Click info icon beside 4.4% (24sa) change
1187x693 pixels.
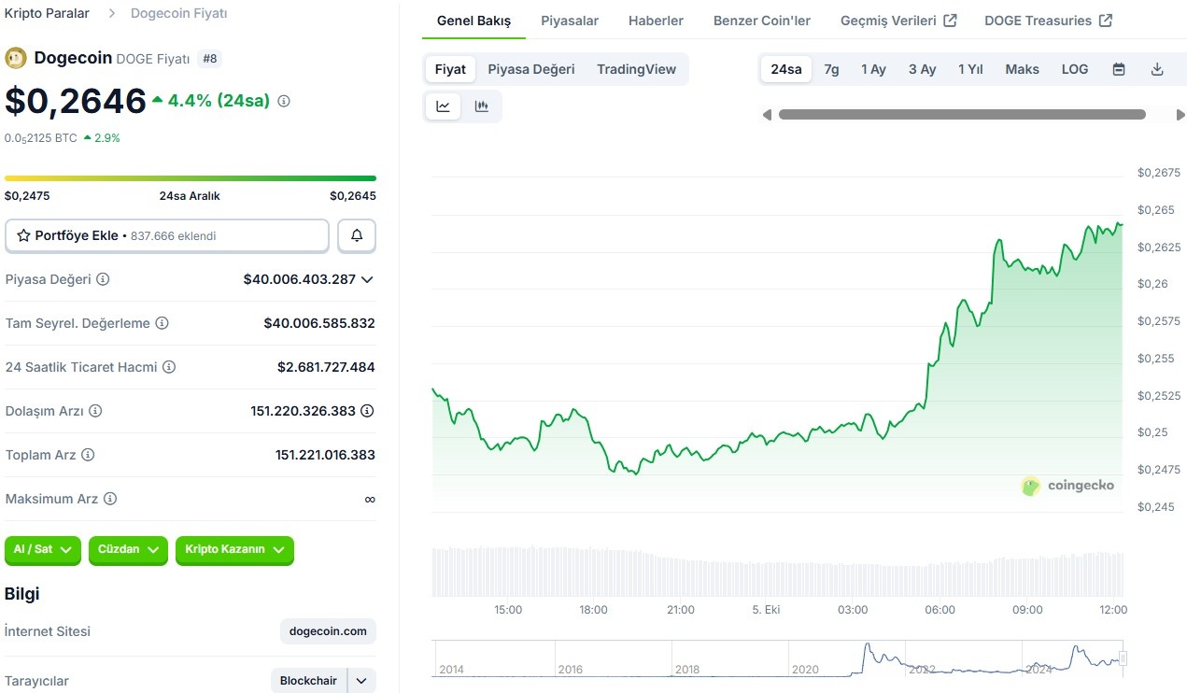coord(284,101)
